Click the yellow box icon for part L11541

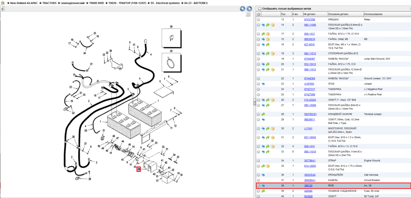pyautogui.click(x=272, y=129)
